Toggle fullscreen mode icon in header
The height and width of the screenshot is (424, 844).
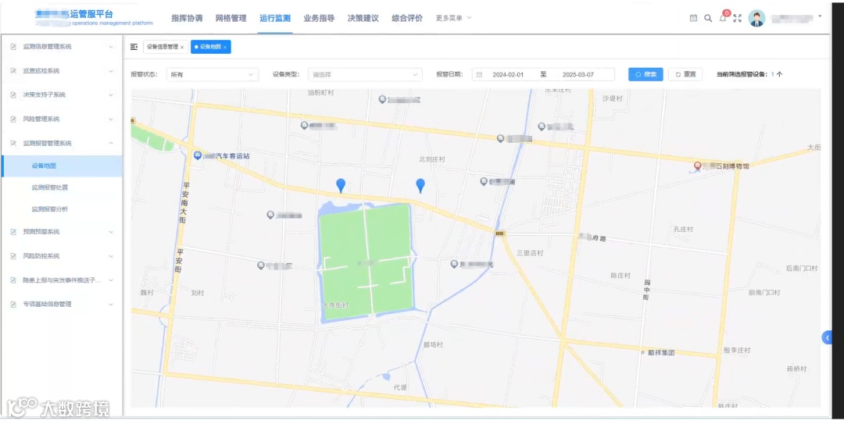[x=738, y=18]
